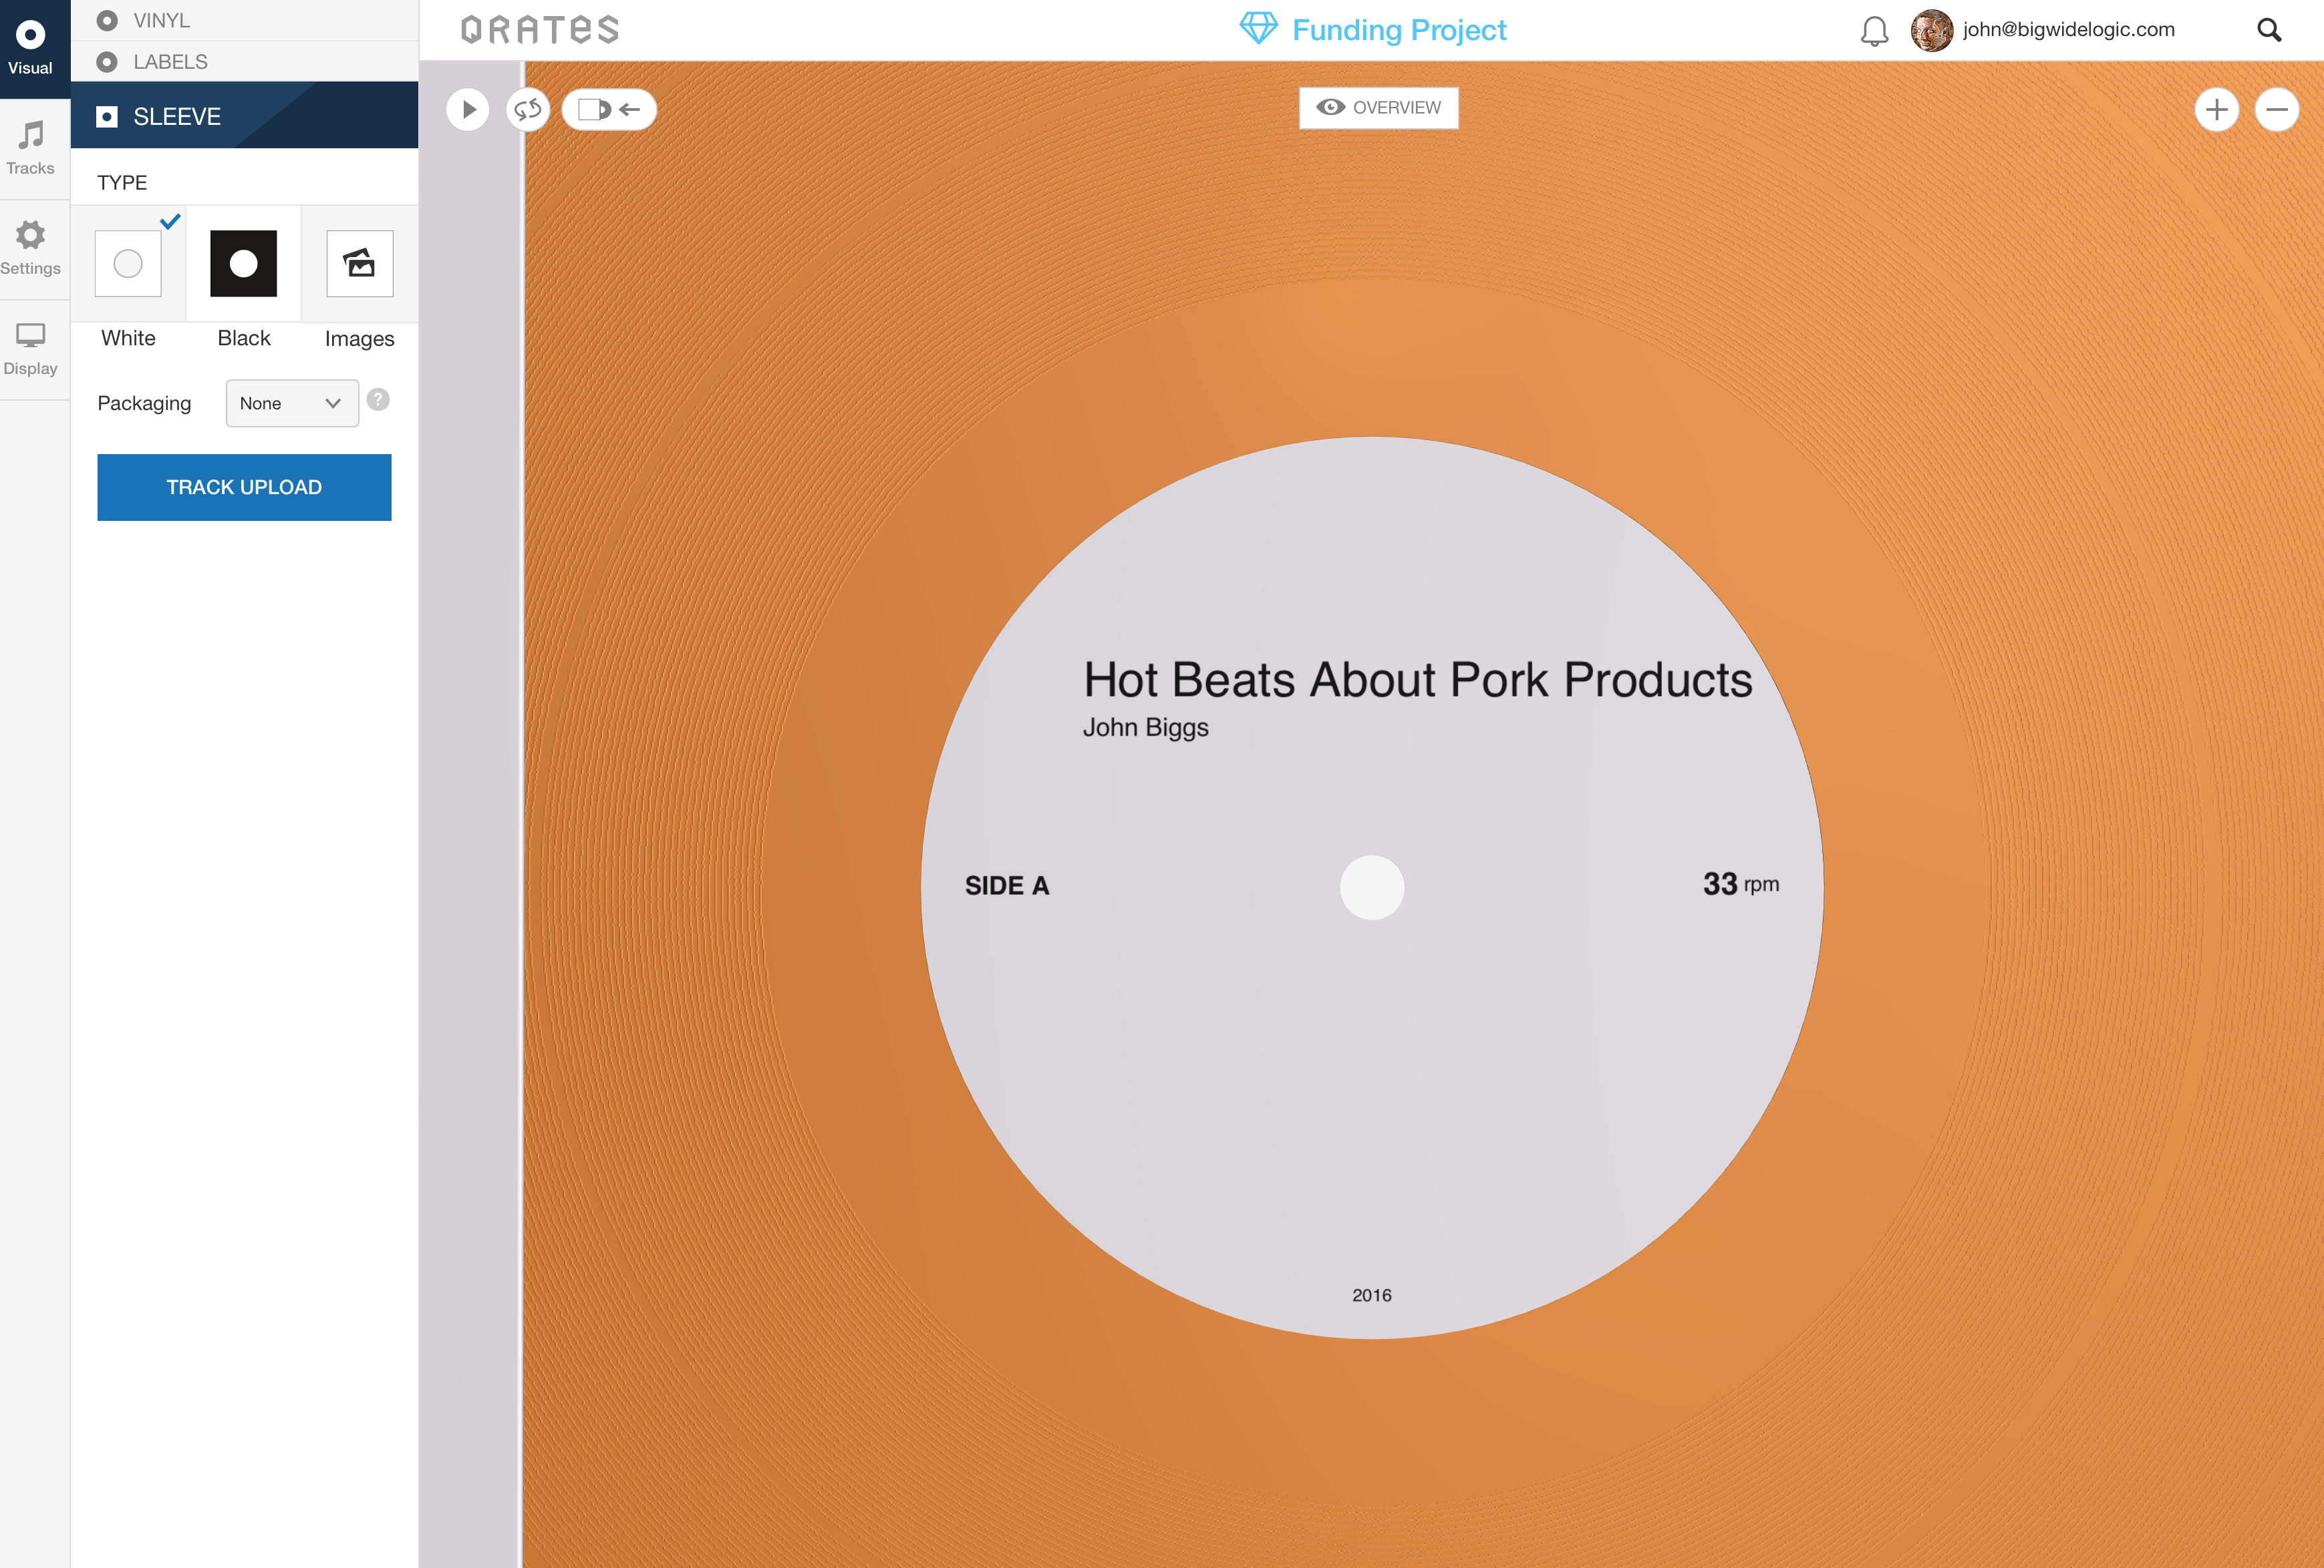The height and width of the screenshot is (1568, 2324).
Task: Click the Packaging help question mark
Action: tap(378, 400)
